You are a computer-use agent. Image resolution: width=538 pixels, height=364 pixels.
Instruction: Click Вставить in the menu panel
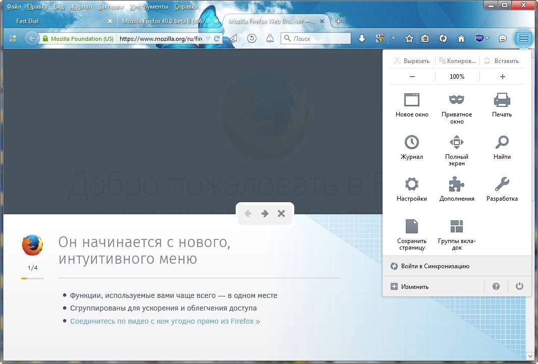coord(502,61)
